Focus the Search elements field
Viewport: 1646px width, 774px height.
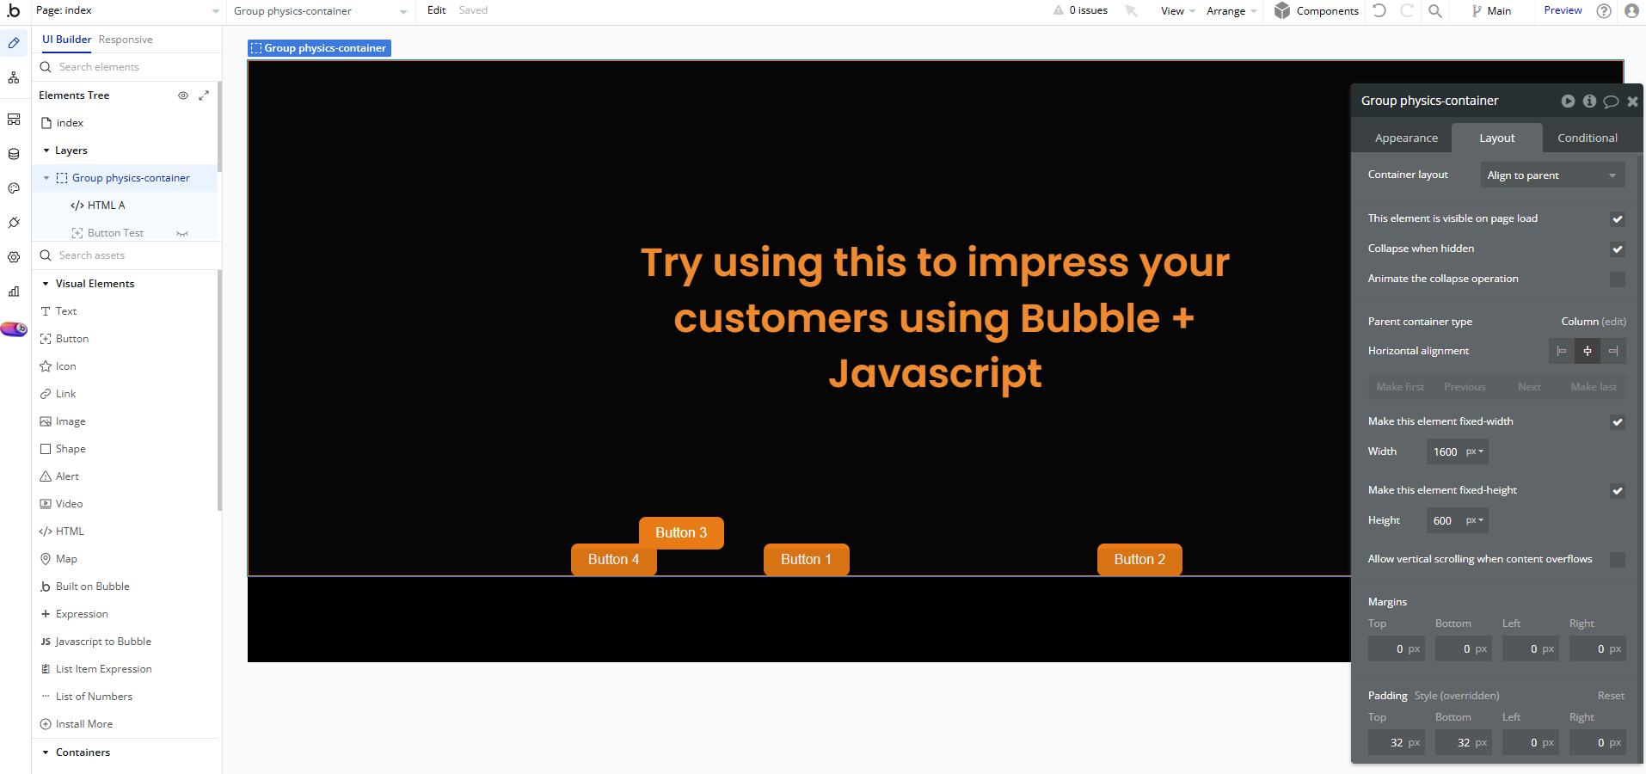[x=127, y=67]
